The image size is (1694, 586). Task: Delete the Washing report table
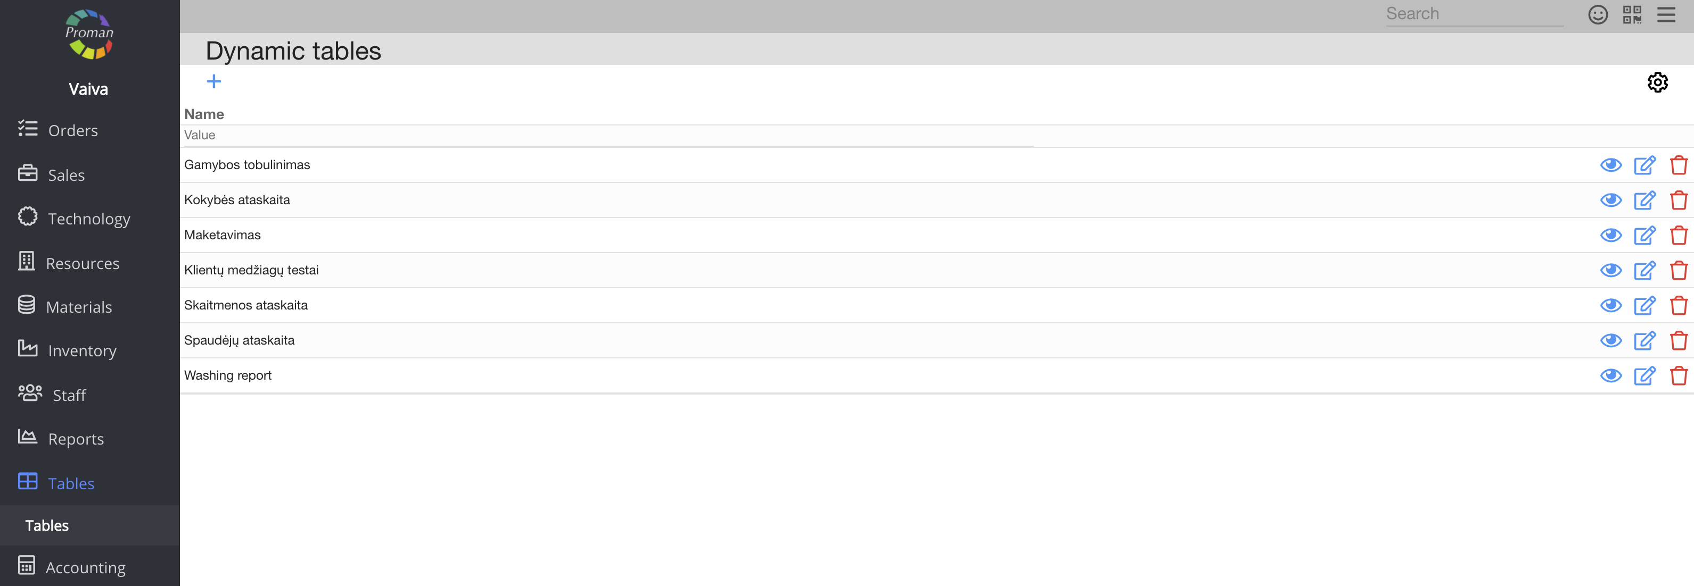pos(1679,376)
